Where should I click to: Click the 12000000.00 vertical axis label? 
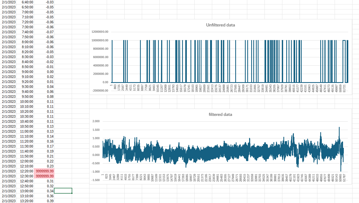click(100, 32)
